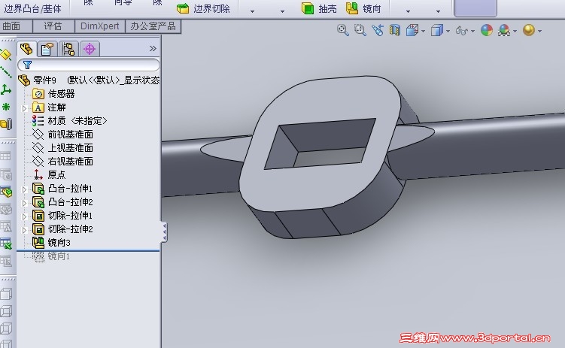Screen dimensions: 565x348
Task: Expand the 注解 tree node
Action: click(24, 108)
